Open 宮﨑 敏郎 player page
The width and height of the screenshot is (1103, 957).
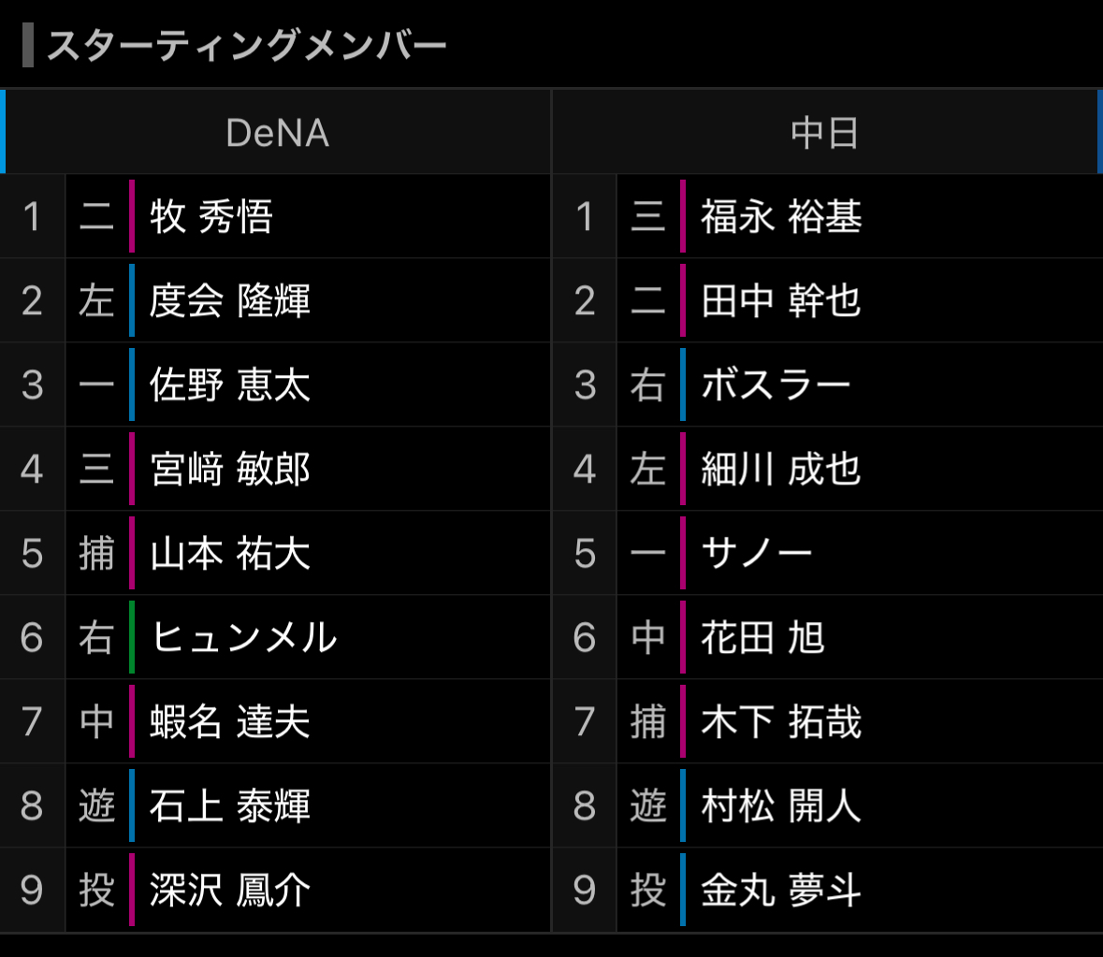pos(230,470)
